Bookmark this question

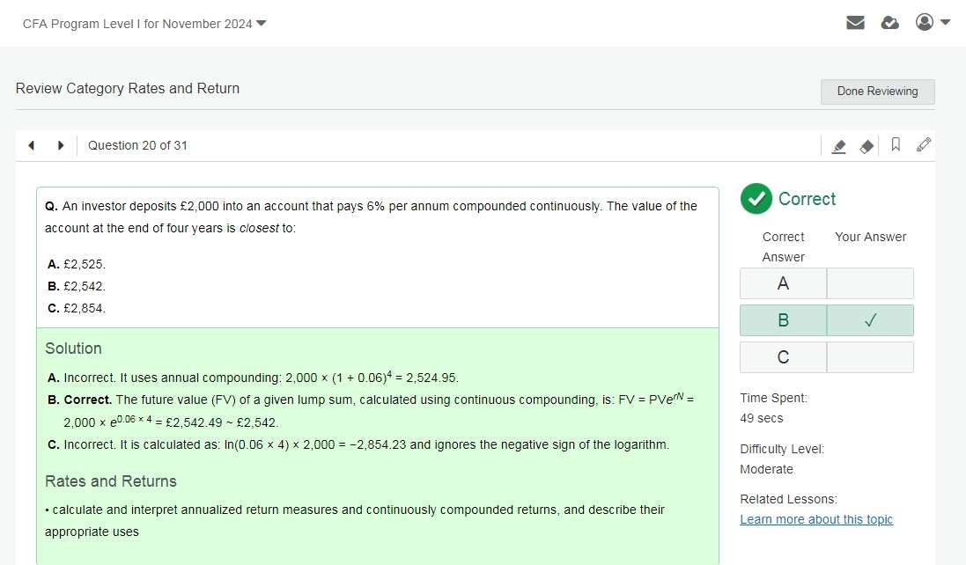pos(896,145)
